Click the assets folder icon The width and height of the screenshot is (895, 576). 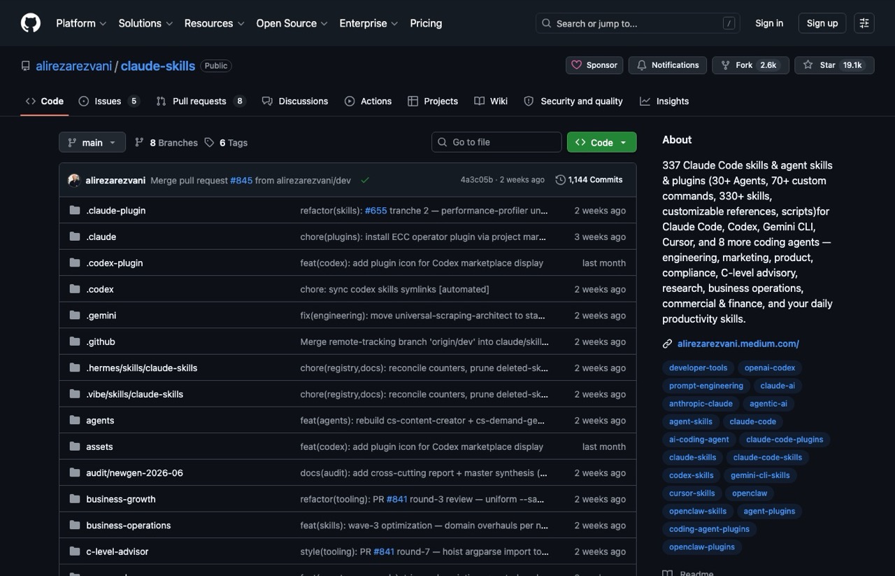75,447
